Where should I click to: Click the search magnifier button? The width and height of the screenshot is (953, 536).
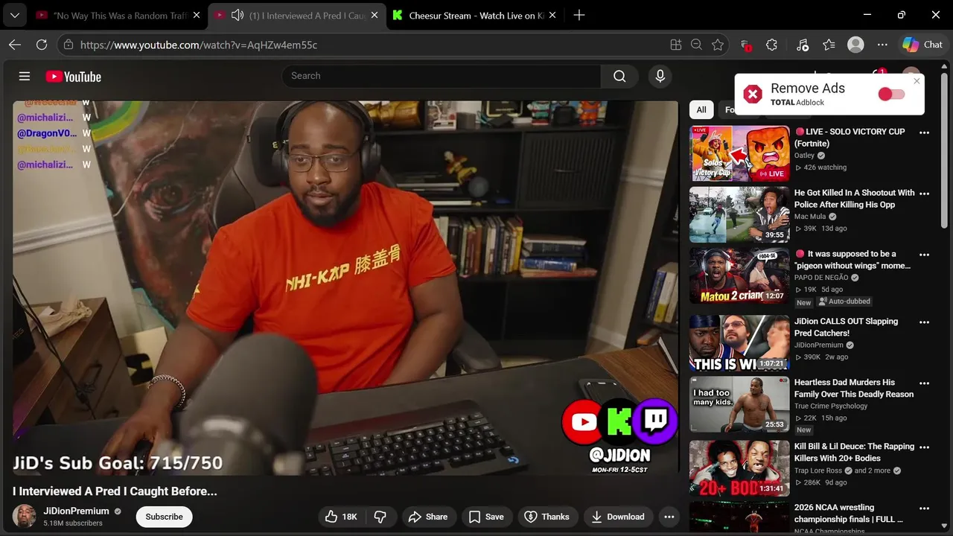(x=619, y=76)
